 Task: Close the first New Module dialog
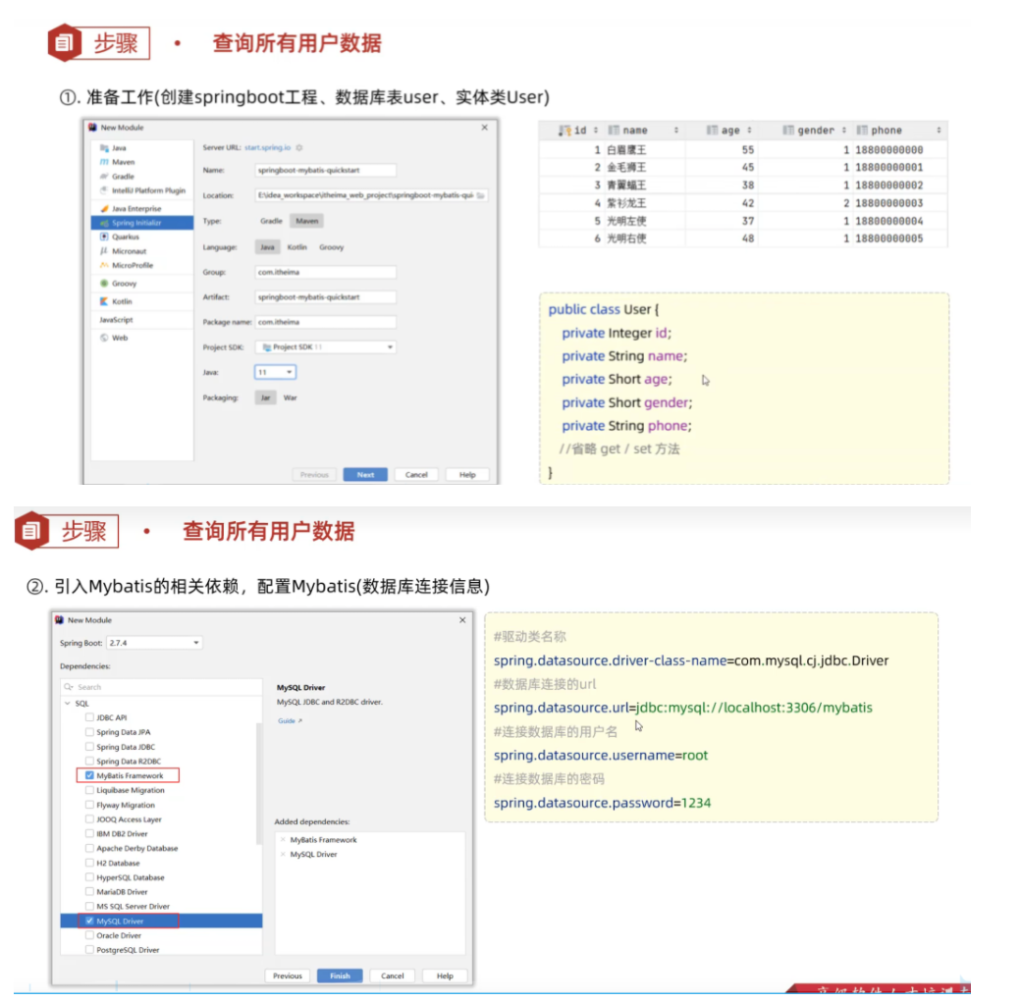(x=484, y=128)
